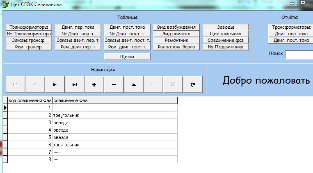Open the Заказы трансф. table

pyautogui.click(x=29, y=40)
